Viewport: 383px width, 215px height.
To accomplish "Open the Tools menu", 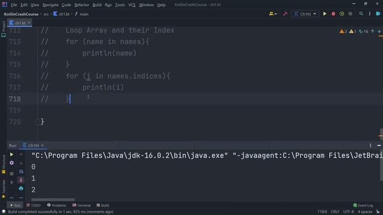I will point(120,5).
